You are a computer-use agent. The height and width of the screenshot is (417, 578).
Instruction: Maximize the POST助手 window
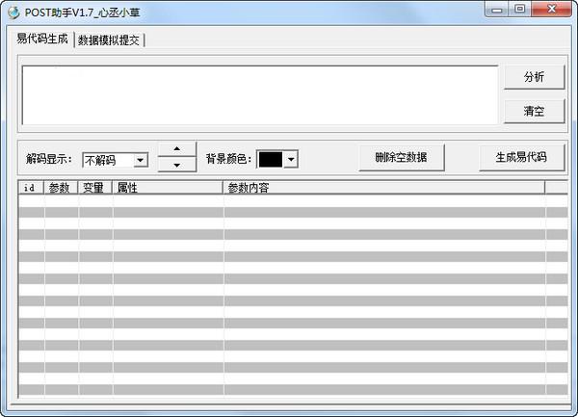(520, 10)
